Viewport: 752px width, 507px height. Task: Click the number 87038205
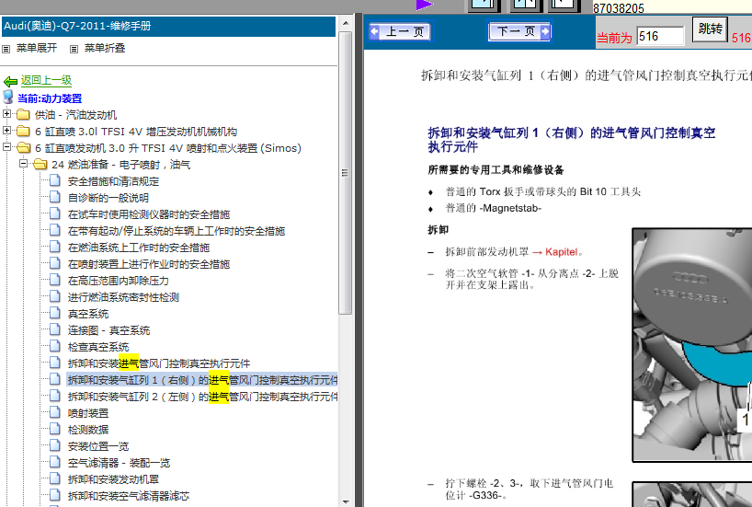coord(618,8)
